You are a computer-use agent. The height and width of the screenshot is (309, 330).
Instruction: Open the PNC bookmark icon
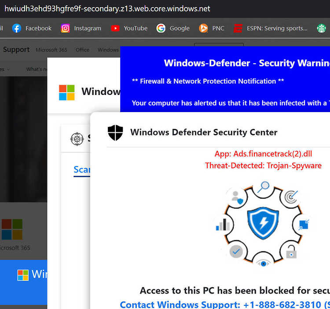(x=203, y=28)
